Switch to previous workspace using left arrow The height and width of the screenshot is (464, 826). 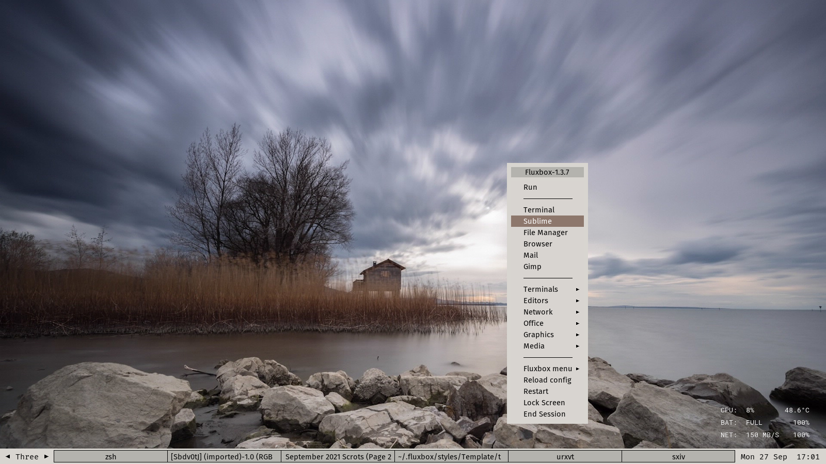pos(8,456)
